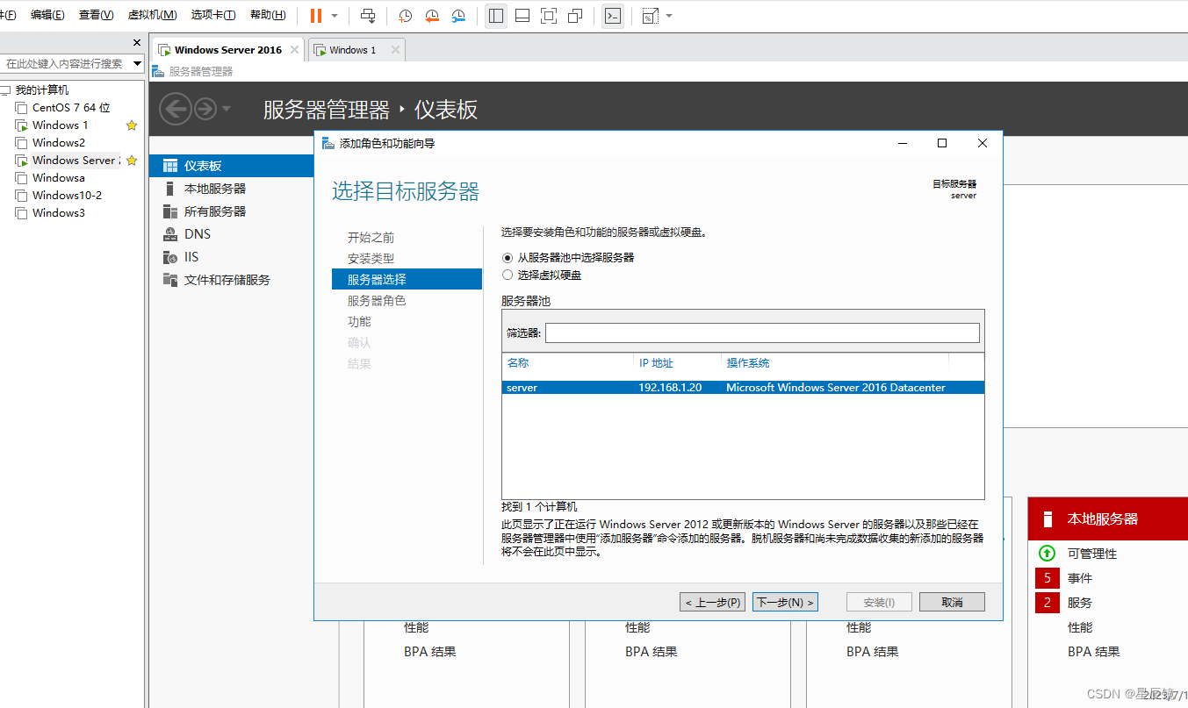Select IIS in Server Manager sidebar
This screenshot has height=708, width=1188.
coord(192,257)
